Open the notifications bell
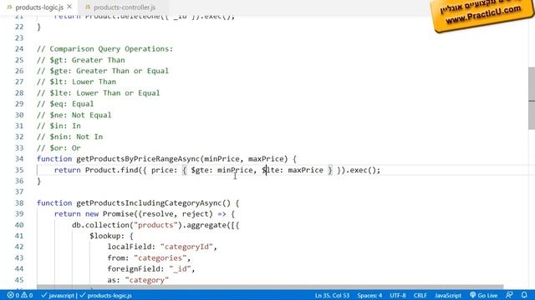Image resolution: width=535 pixels, height=300 pixels. click(x=524, y=295)
